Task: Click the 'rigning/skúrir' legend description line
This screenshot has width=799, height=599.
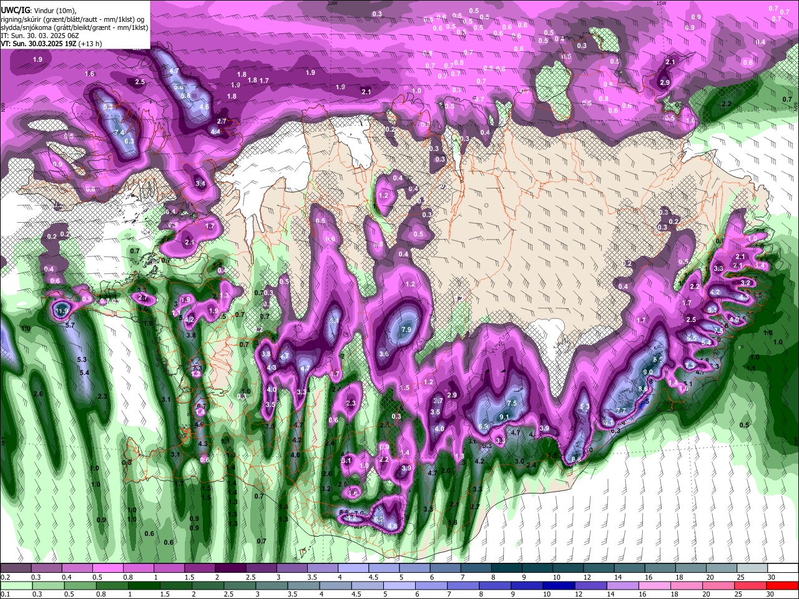Action: pos(73,19)
